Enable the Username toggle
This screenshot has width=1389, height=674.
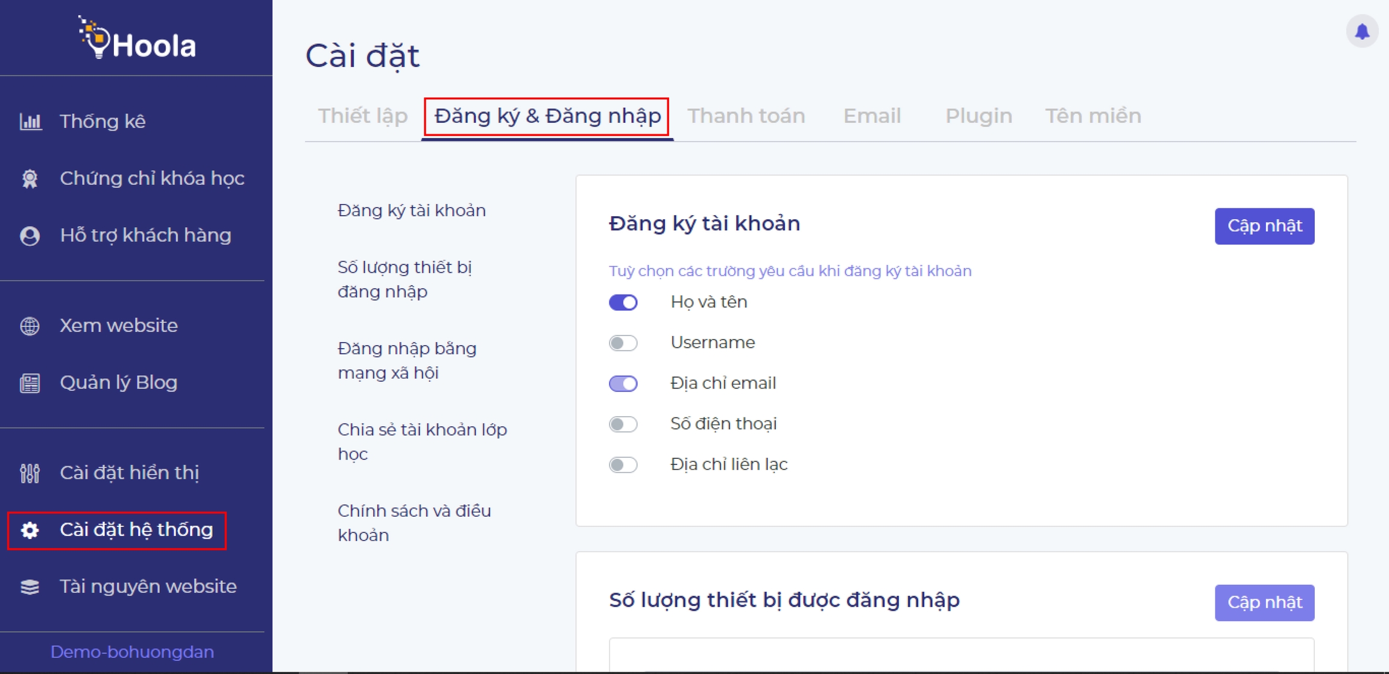point(623,343)
